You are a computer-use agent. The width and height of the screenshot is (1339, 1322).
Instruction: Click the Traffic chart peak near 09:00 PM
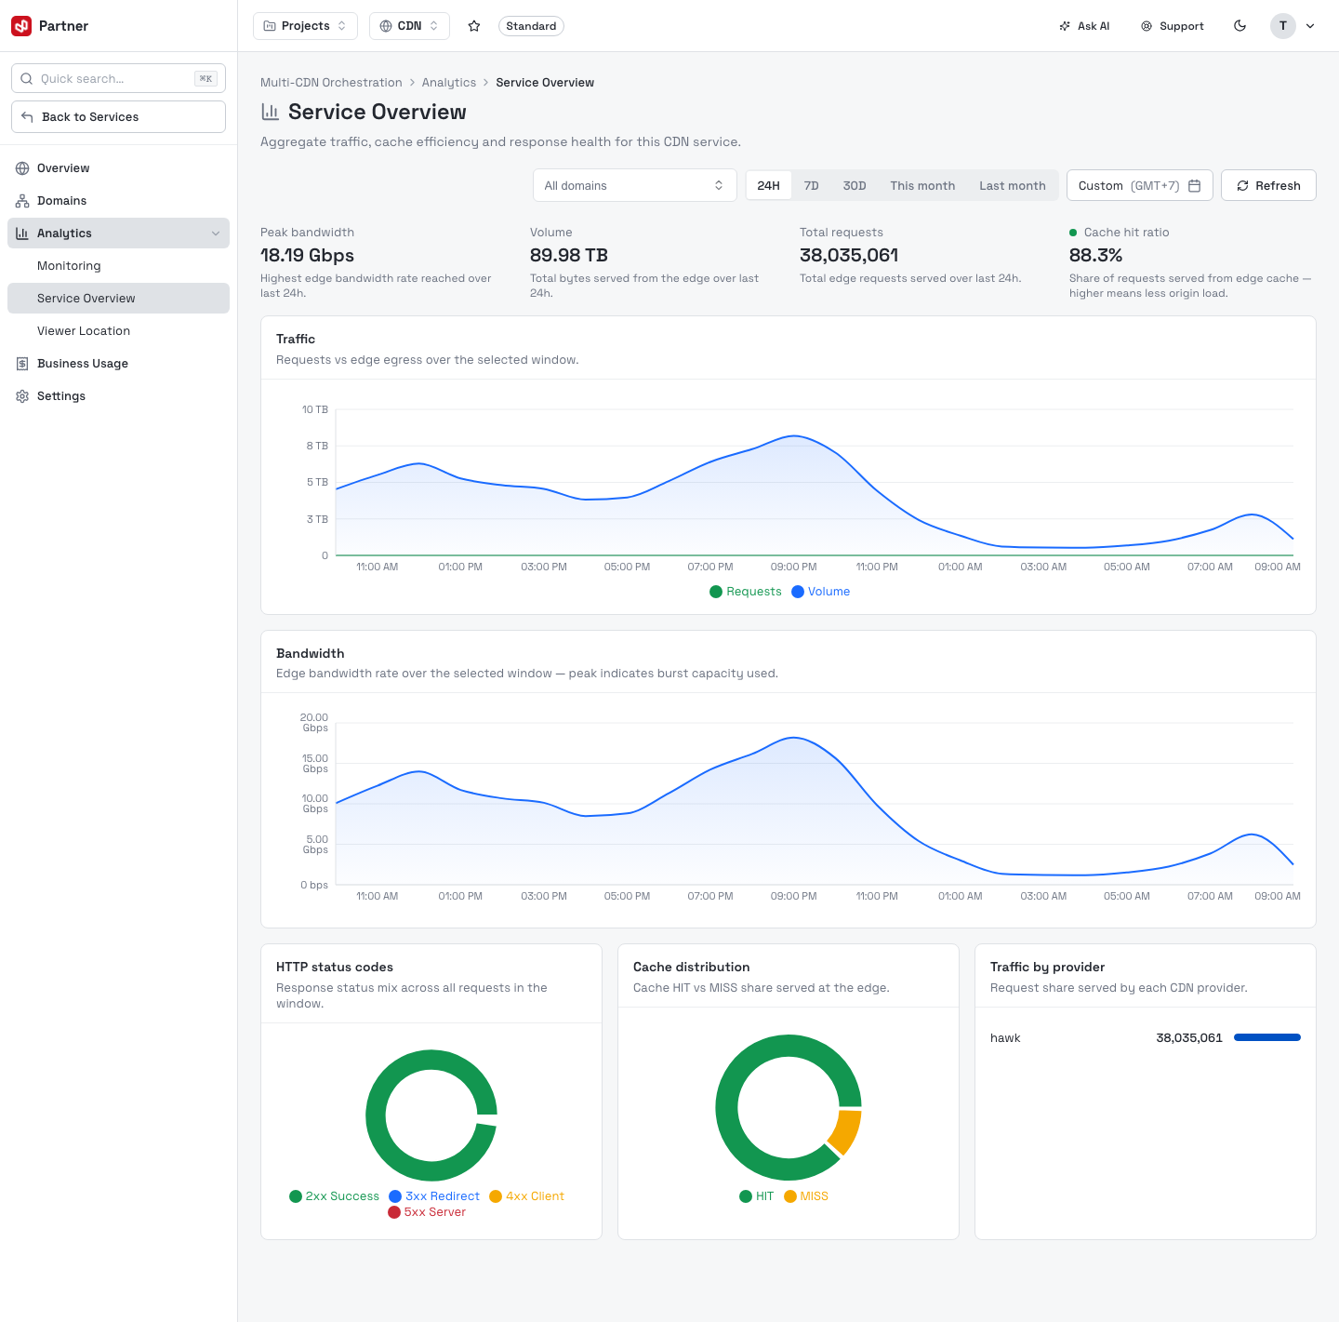793,435
